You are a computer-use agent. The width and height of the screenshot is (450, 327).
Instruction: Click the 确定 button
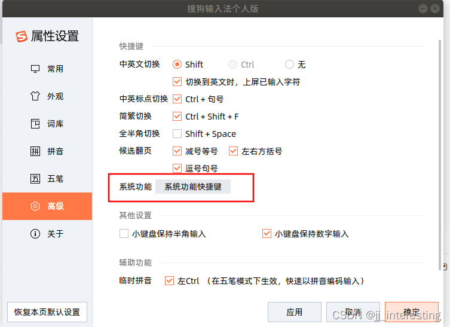coord(412,312)
